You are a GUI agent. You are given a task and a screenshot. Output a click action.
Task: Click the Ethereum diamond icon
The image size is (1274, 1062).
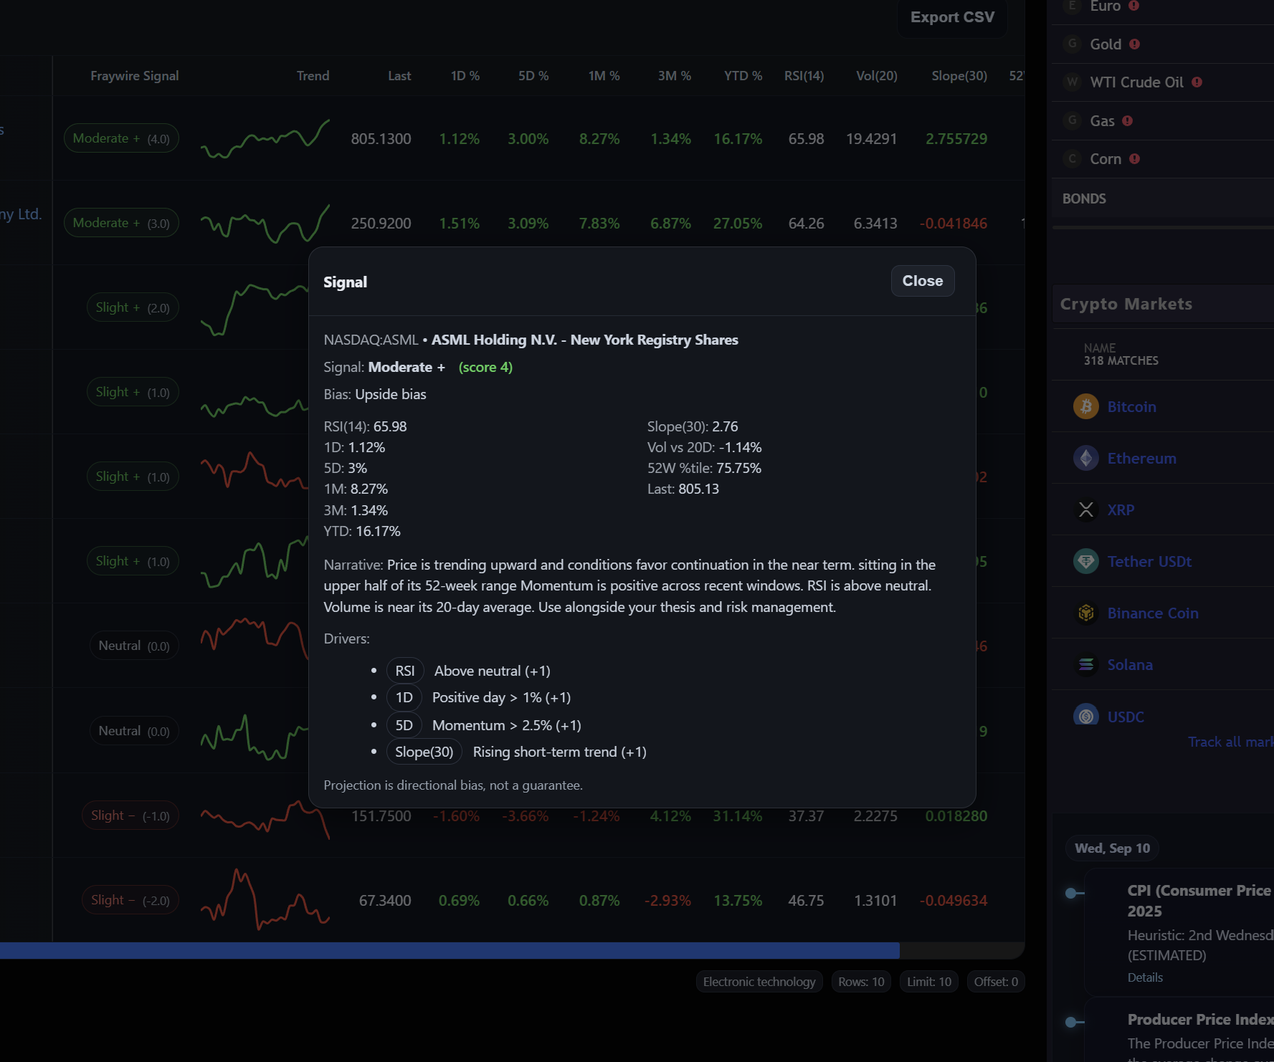(1085, 458)
